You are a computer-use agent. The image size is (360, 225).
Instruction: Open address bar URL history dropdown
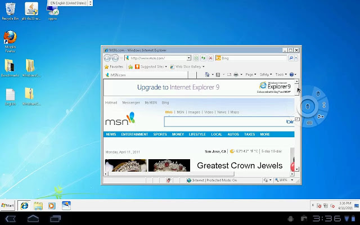click(x=189, y=58)
